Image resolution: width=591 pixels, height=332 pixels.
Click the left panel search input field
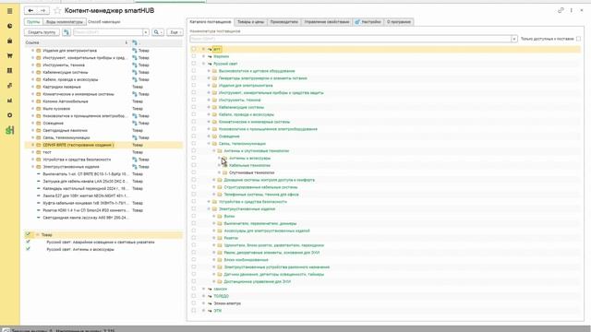pyautogui.click(x=107, y=32)
